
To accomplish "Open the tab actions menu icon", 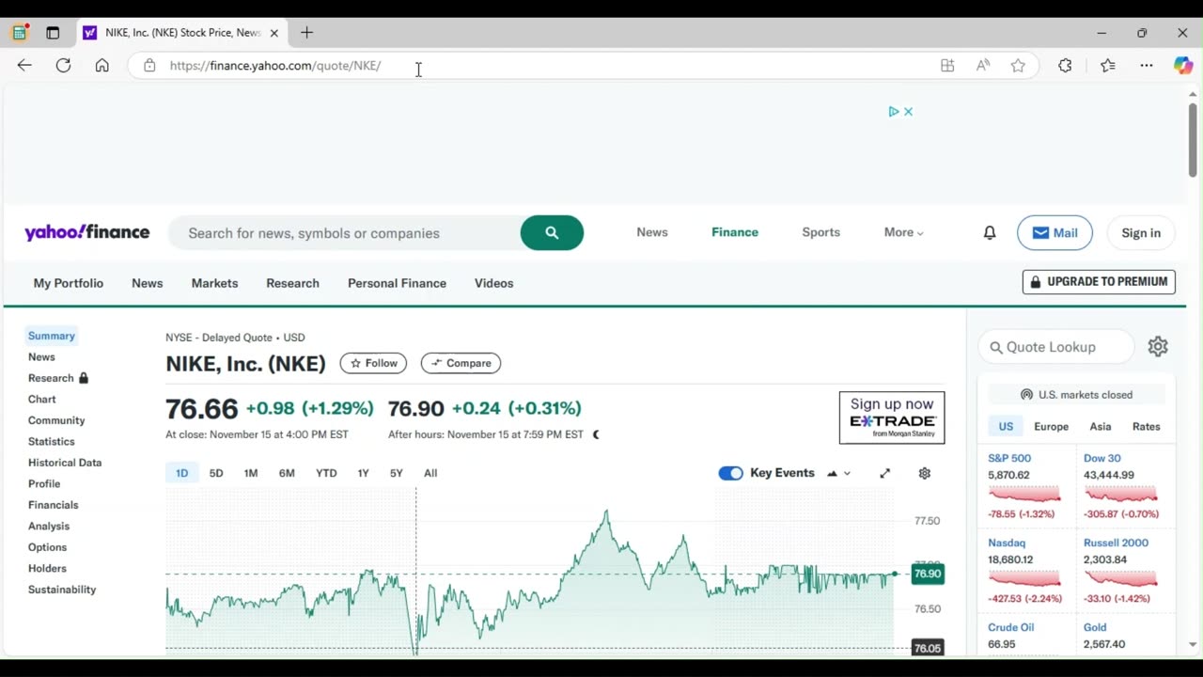I will pos(53,33).
